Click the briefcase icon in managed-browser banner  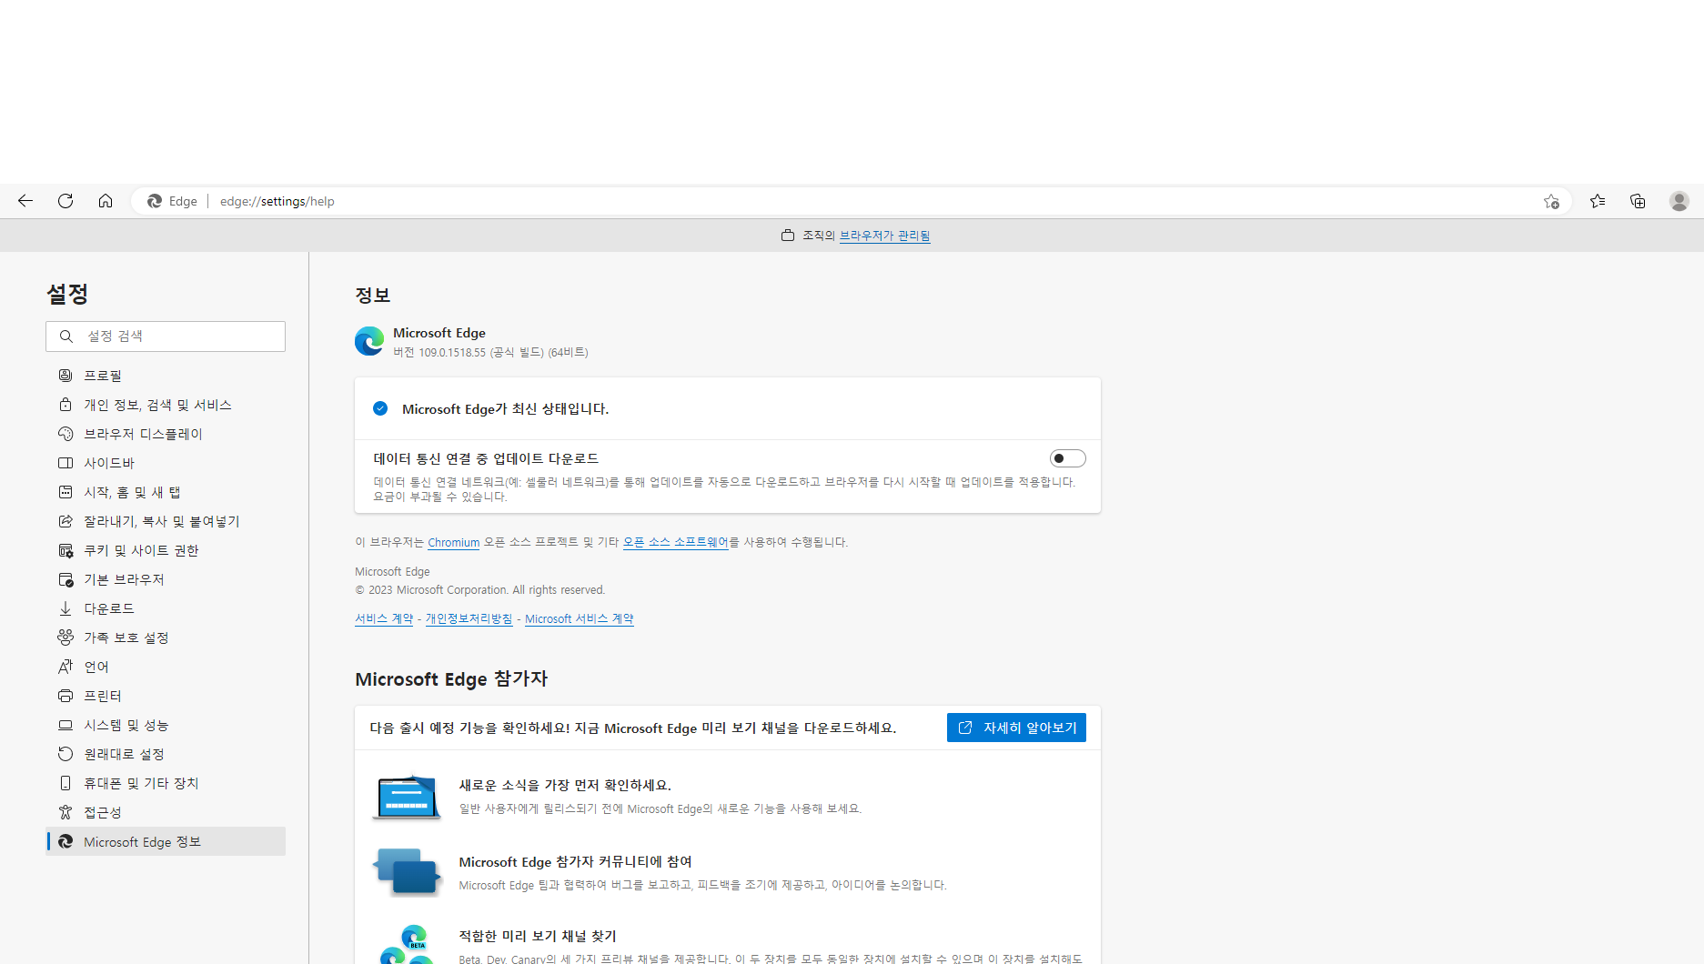[788, 236]
